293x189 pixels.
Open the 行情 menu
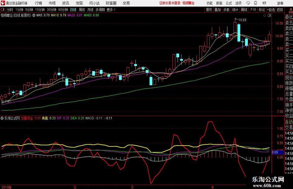(x=38, y=3)
